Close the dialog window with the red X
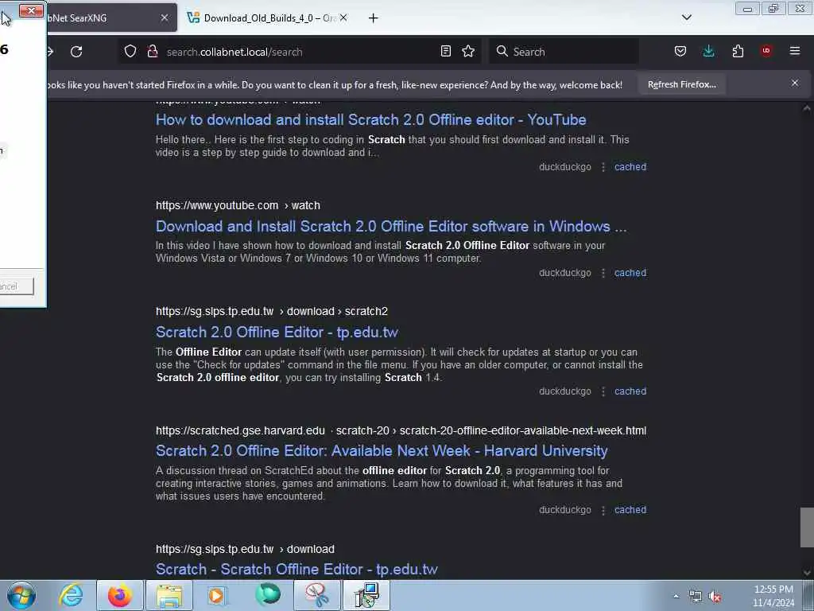Image resolution: width=814 pixels, height=611 pixels. [x=31, y=10]
